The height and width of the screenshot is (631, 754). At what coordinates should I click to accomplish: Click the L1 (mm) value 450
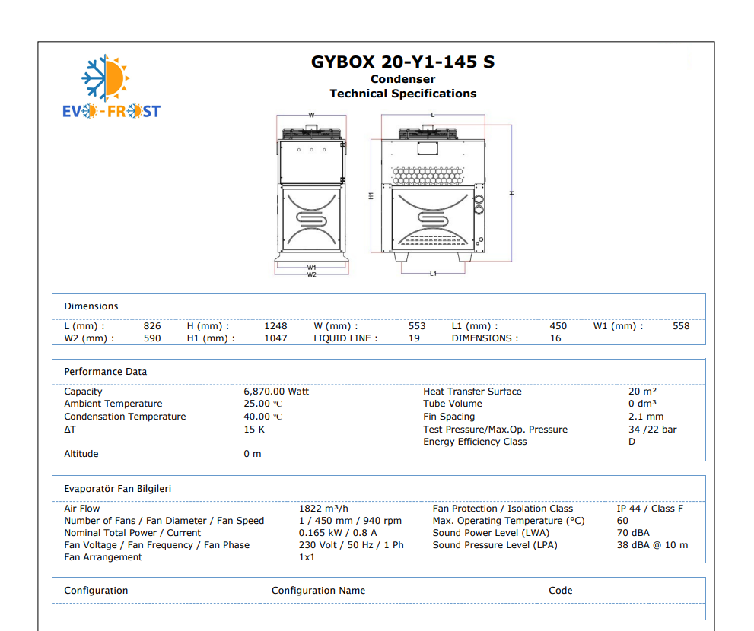pos(558,326)
